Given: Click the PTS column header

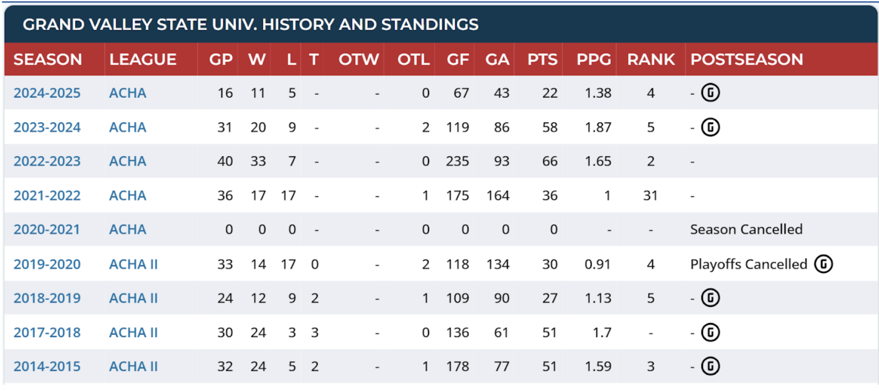Looking at the screenshot, I should 542,59.
